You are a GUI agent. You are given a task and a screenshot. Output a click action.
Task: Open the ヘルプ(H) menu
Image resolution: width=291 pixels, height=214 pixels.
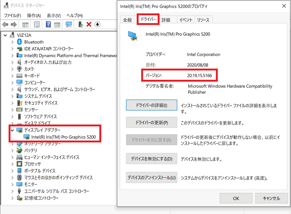[75, 16]
